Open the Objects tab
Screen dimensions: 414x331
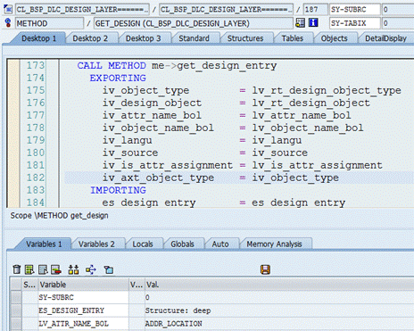point(334,38)
